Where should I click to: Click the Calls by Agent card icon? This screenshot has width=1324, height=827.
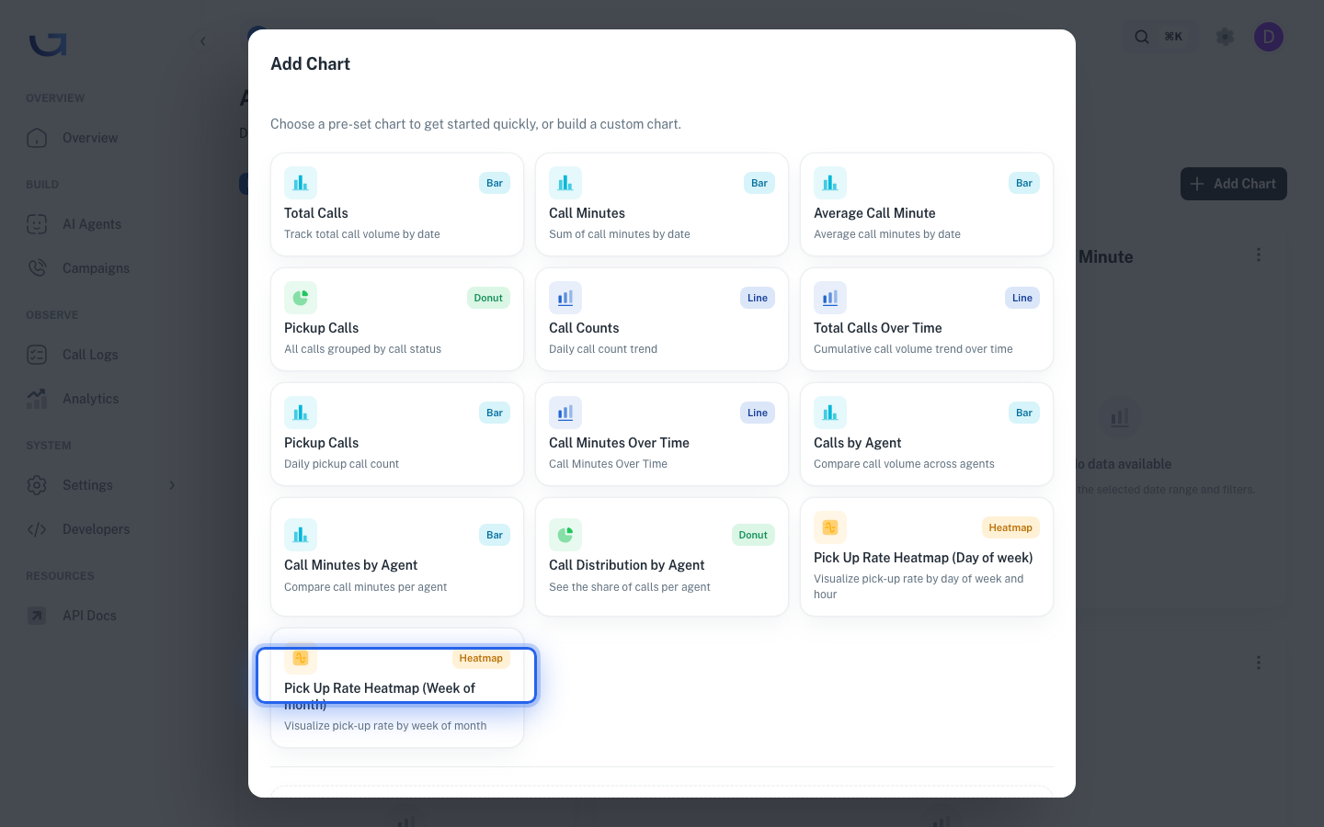pyautogui.click(x=830, y=413)
